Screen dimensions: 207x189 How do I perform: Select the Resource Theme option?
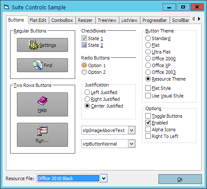point(166,79)
